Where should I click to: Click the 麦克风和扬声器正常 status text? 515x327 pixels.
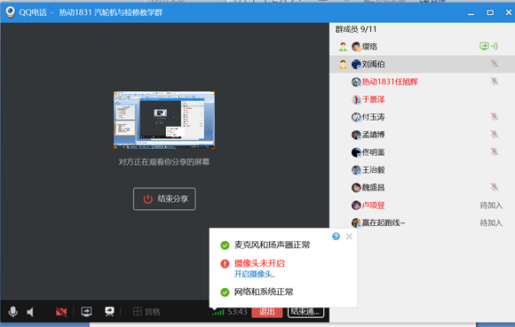(x=272, y=245)
